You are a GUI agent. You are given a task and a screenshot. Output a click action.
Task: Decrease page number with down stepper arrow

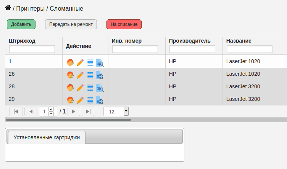[x=51, y=113]
